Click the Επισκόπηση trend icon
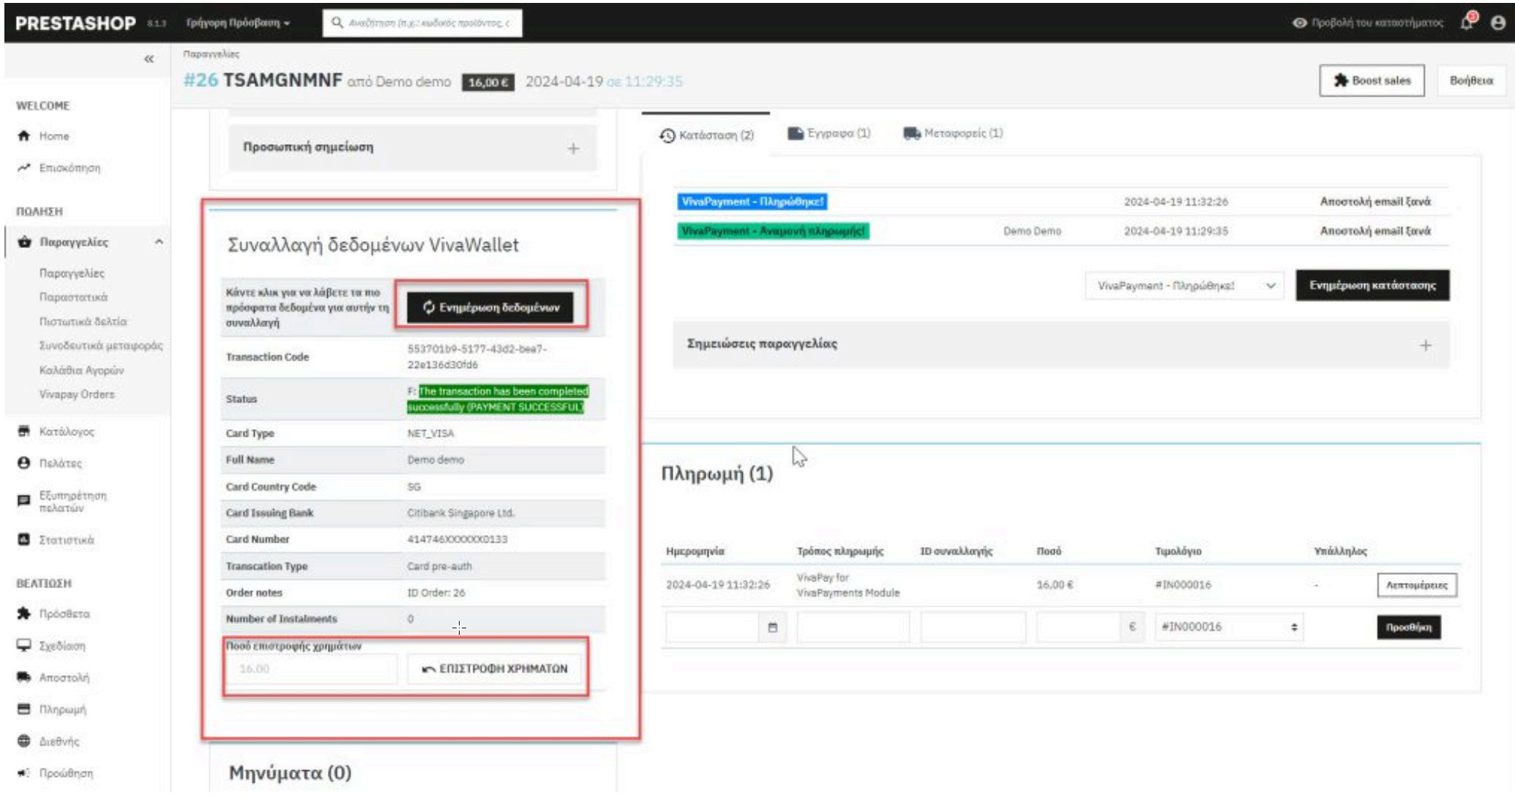Screen dimensions: 1515x798 [24, 167]
